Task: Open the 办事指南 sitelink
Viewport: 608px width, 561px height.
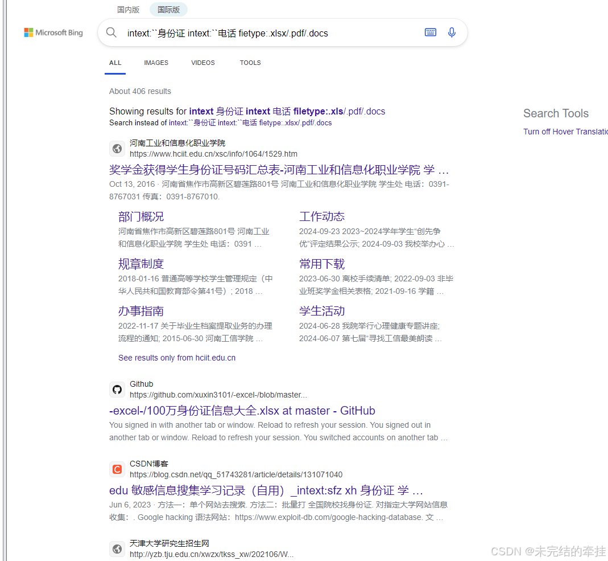Action: 141,311
